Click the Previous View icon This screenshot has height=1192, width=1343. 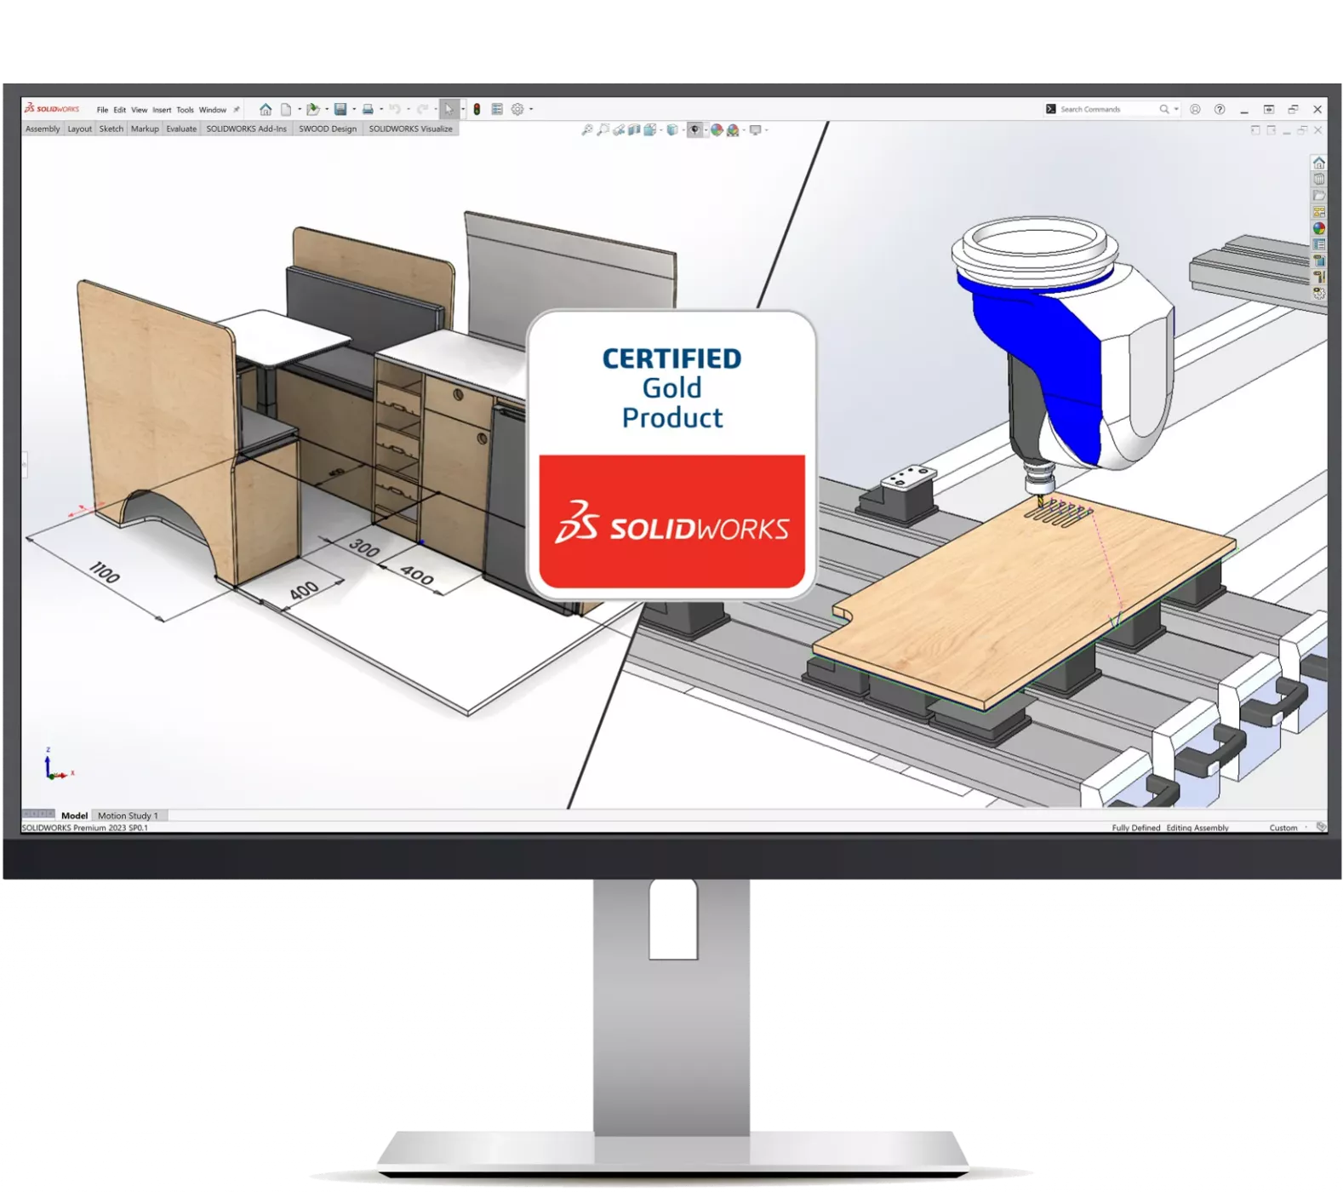(x=619, y=130)
